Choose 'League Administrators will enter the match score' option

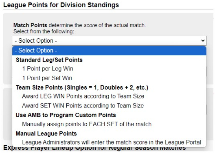(112, 142)
